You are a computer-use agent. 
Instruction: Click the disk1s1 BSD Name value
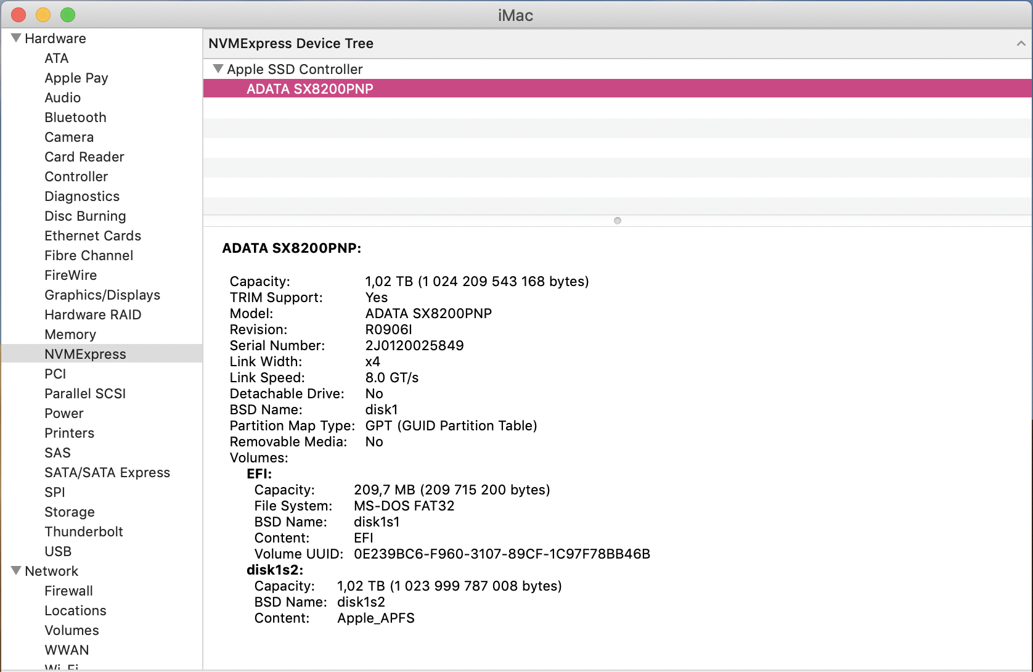[377, 522]
